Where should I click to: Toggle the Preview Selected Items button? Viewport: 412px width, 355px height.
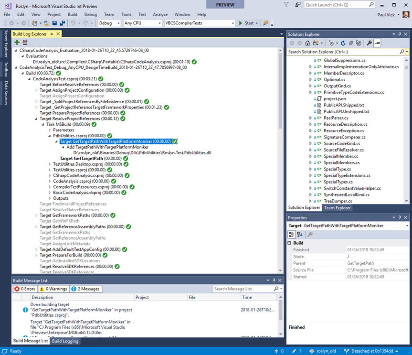click(377, 43)
